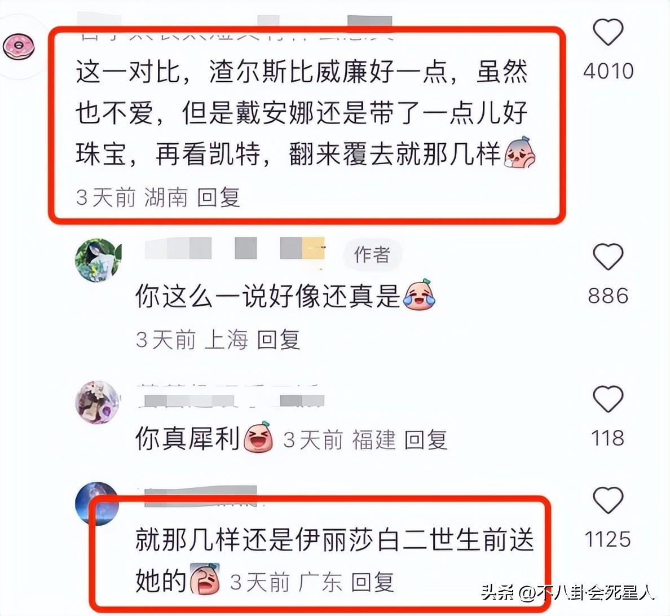The image size is (670, 616).
Task: Tap the heart on the 1125-likes comment
Action: pyautogui.click(x=608, y=500)
